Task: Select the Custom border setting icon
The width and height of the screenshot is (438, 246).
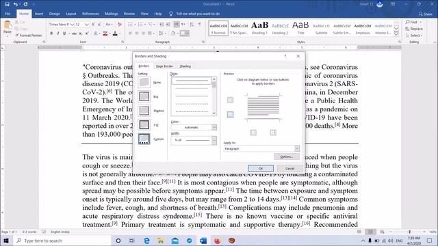Action: (x=144, y=139)
